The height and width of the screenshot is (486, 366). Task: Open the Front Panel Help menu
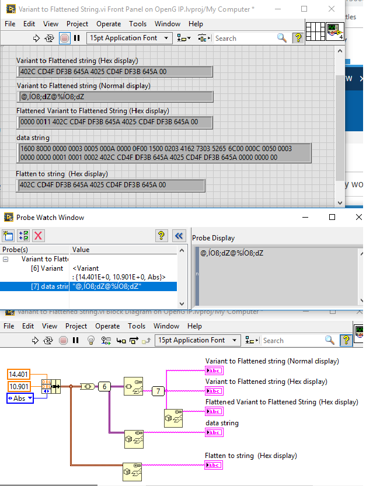[x=196, y=24]
